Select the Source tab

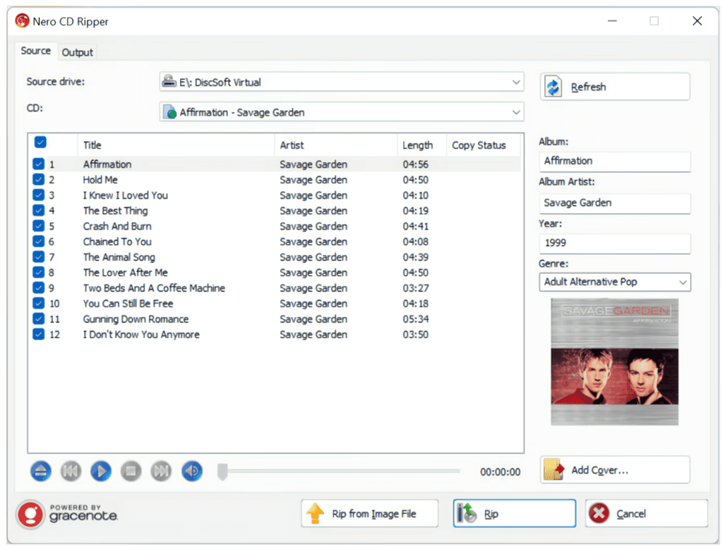pyautogui.click(x=35, y=51)
